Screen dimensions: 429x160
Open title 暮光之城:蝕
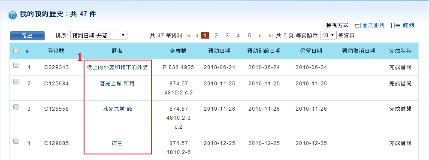[x=118, y=109]
